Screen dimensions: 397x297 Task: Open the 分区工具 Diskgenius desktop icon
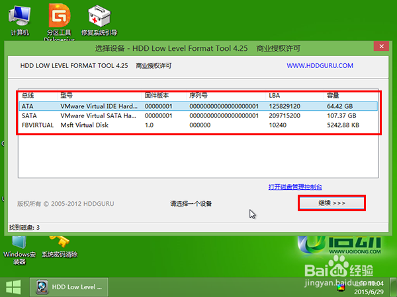pyautogui.click(x=60, y=22)
